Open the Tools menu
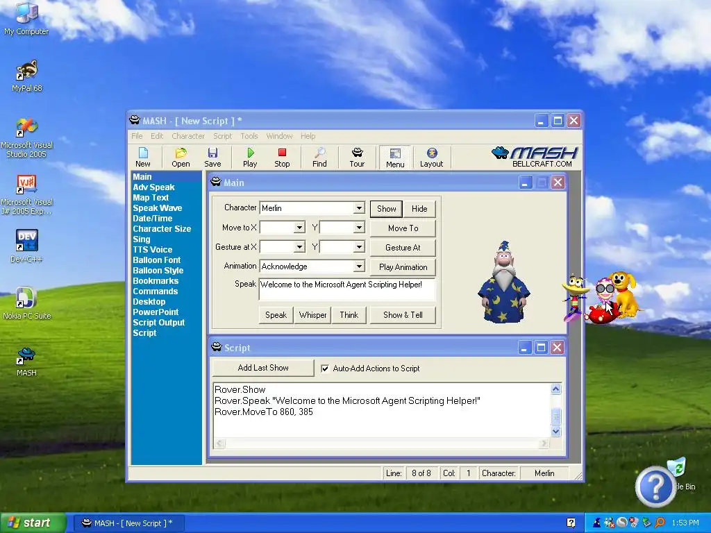The width and height of the screenshot is (711, 533). tap(249, 136)
